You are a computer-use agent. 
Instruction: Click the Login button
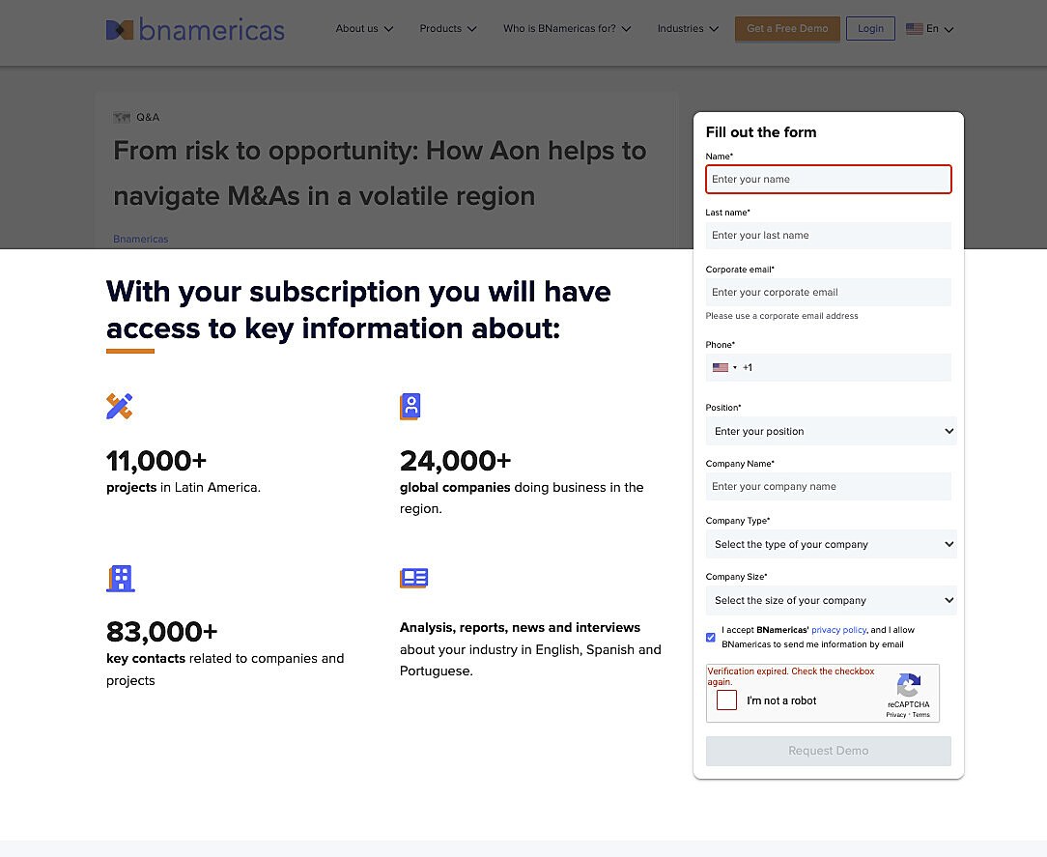click(x=870, y=29)
